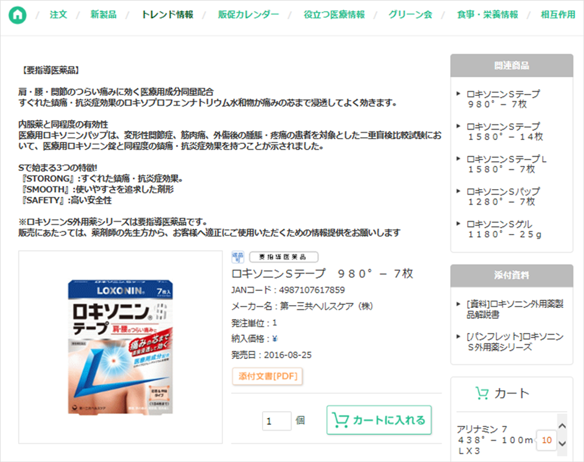Click the 関連商品 panel header
The image size is (584, 462).
(512, 66)
